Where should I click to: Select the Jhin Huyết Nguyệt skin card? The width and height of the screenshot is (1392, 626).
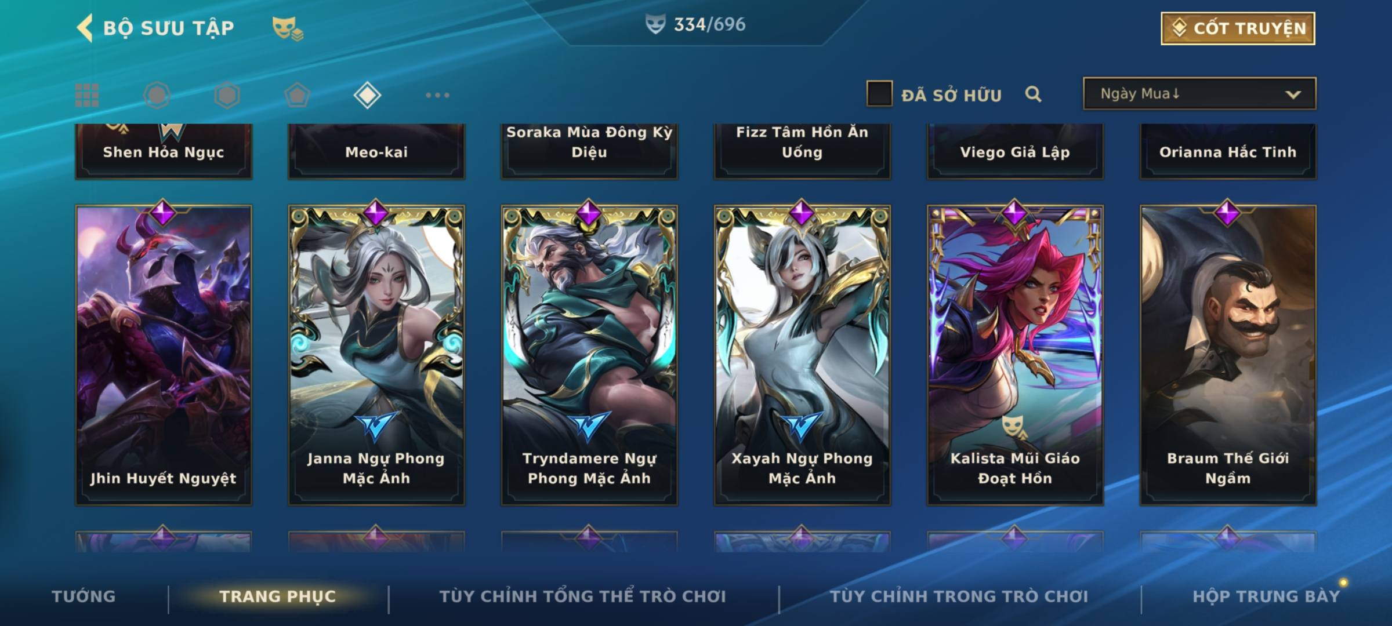164,355
